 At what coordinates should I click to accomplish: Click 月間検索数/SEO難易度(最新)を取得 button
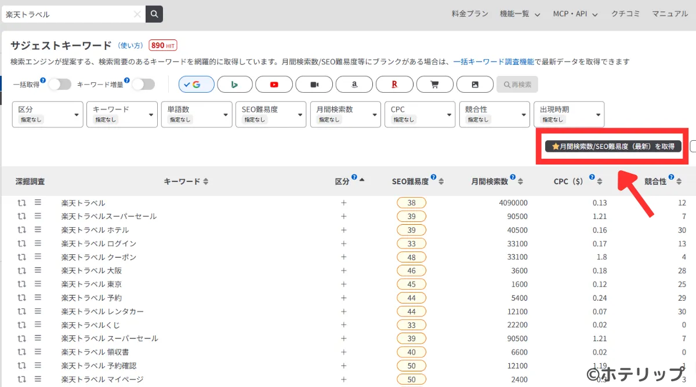(x=613, y=147)
